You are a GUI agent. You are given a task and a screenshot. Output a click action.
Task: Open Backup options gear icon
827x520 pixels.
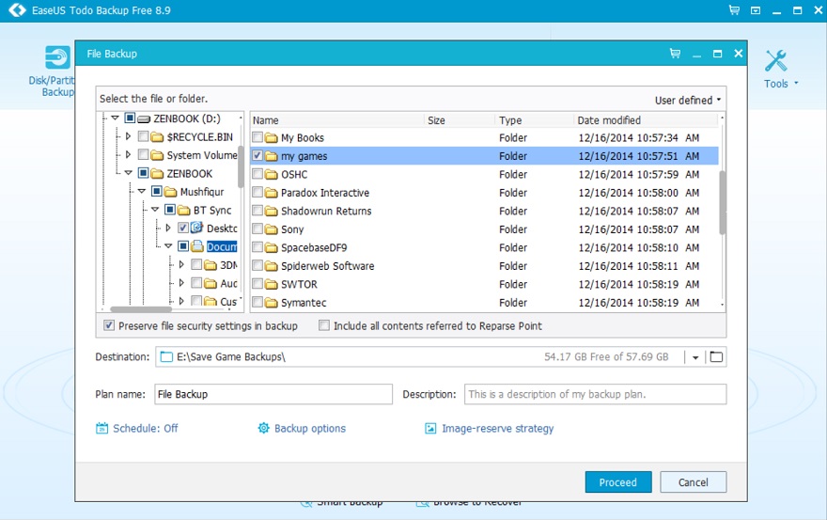pos(264,429)
